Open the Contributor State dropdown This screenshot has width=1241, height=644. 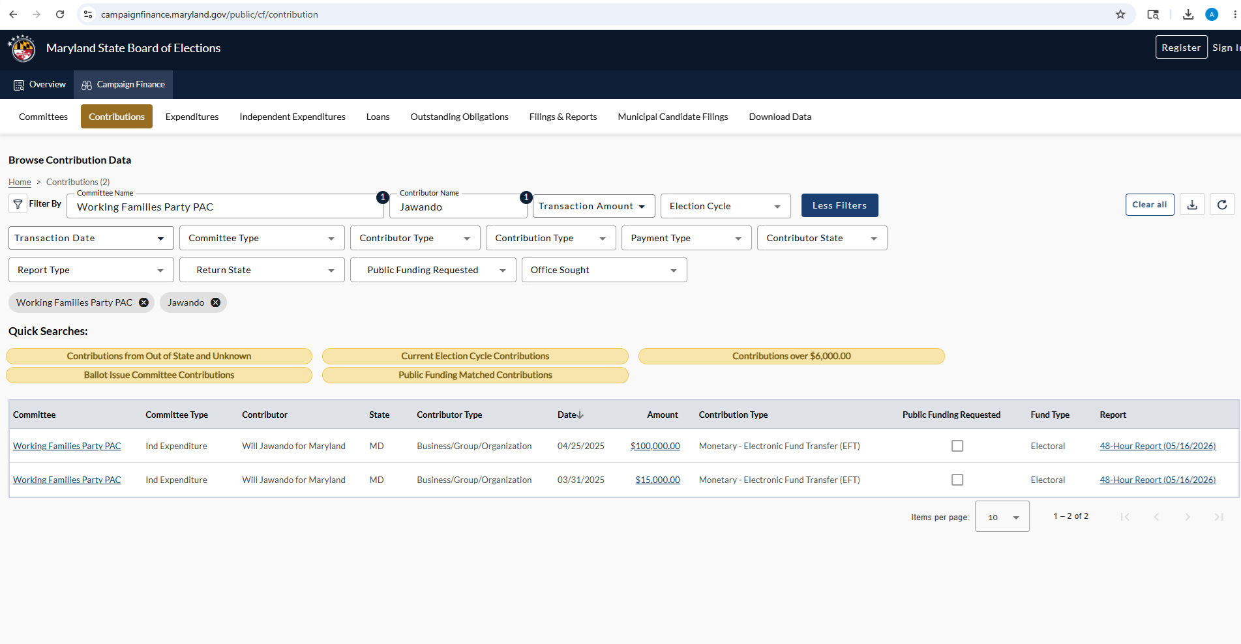[822, 238]
